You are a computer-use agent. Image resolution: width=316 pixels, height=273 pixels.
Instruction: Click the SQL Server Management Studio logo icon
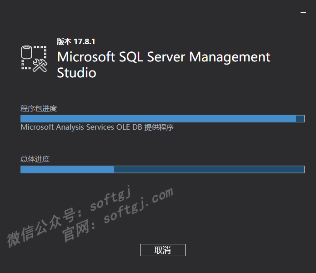(35, 58)
